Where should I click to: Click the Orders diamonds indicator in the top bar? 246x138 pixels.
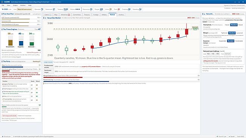78,9
